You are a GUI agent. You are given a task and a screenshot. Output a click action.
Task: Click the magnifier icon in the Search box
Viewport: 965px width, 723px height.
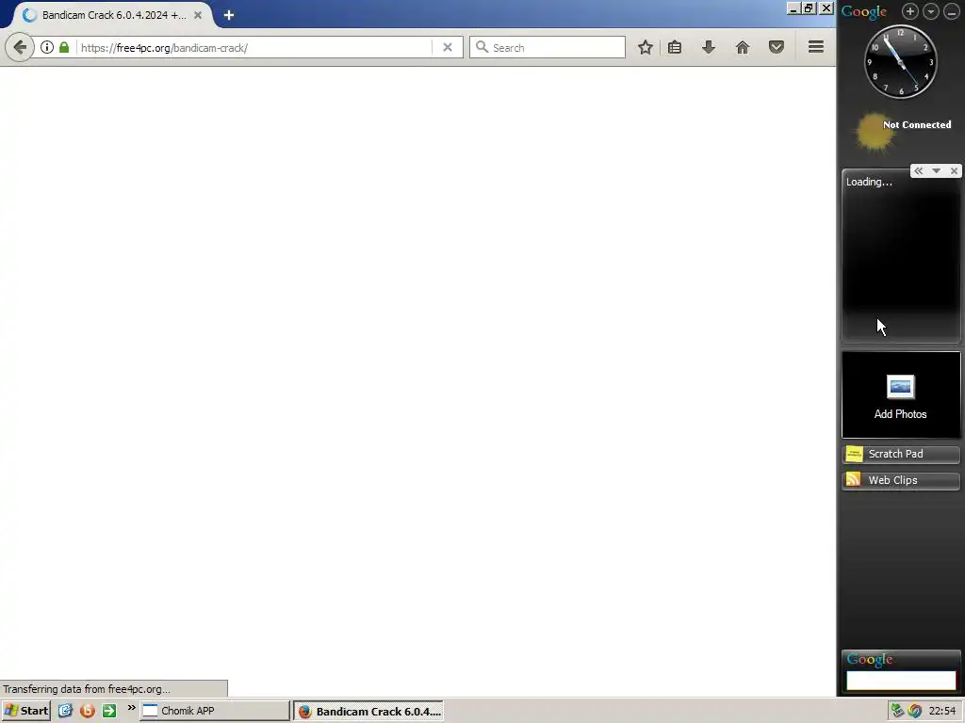(x=482, y=47)
